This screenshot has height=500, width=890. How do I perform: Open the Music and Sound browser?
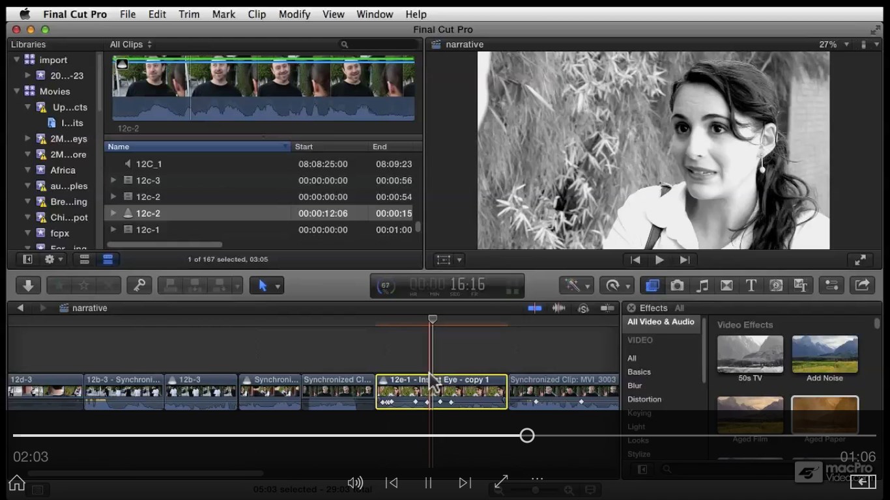click(702, 285)
